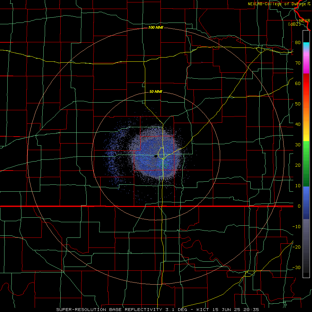Click the 40 dBZ scale label

pos(298,124)
